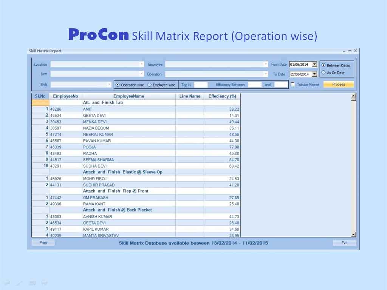
Task: Click the Print button
Action: point(43,243)
